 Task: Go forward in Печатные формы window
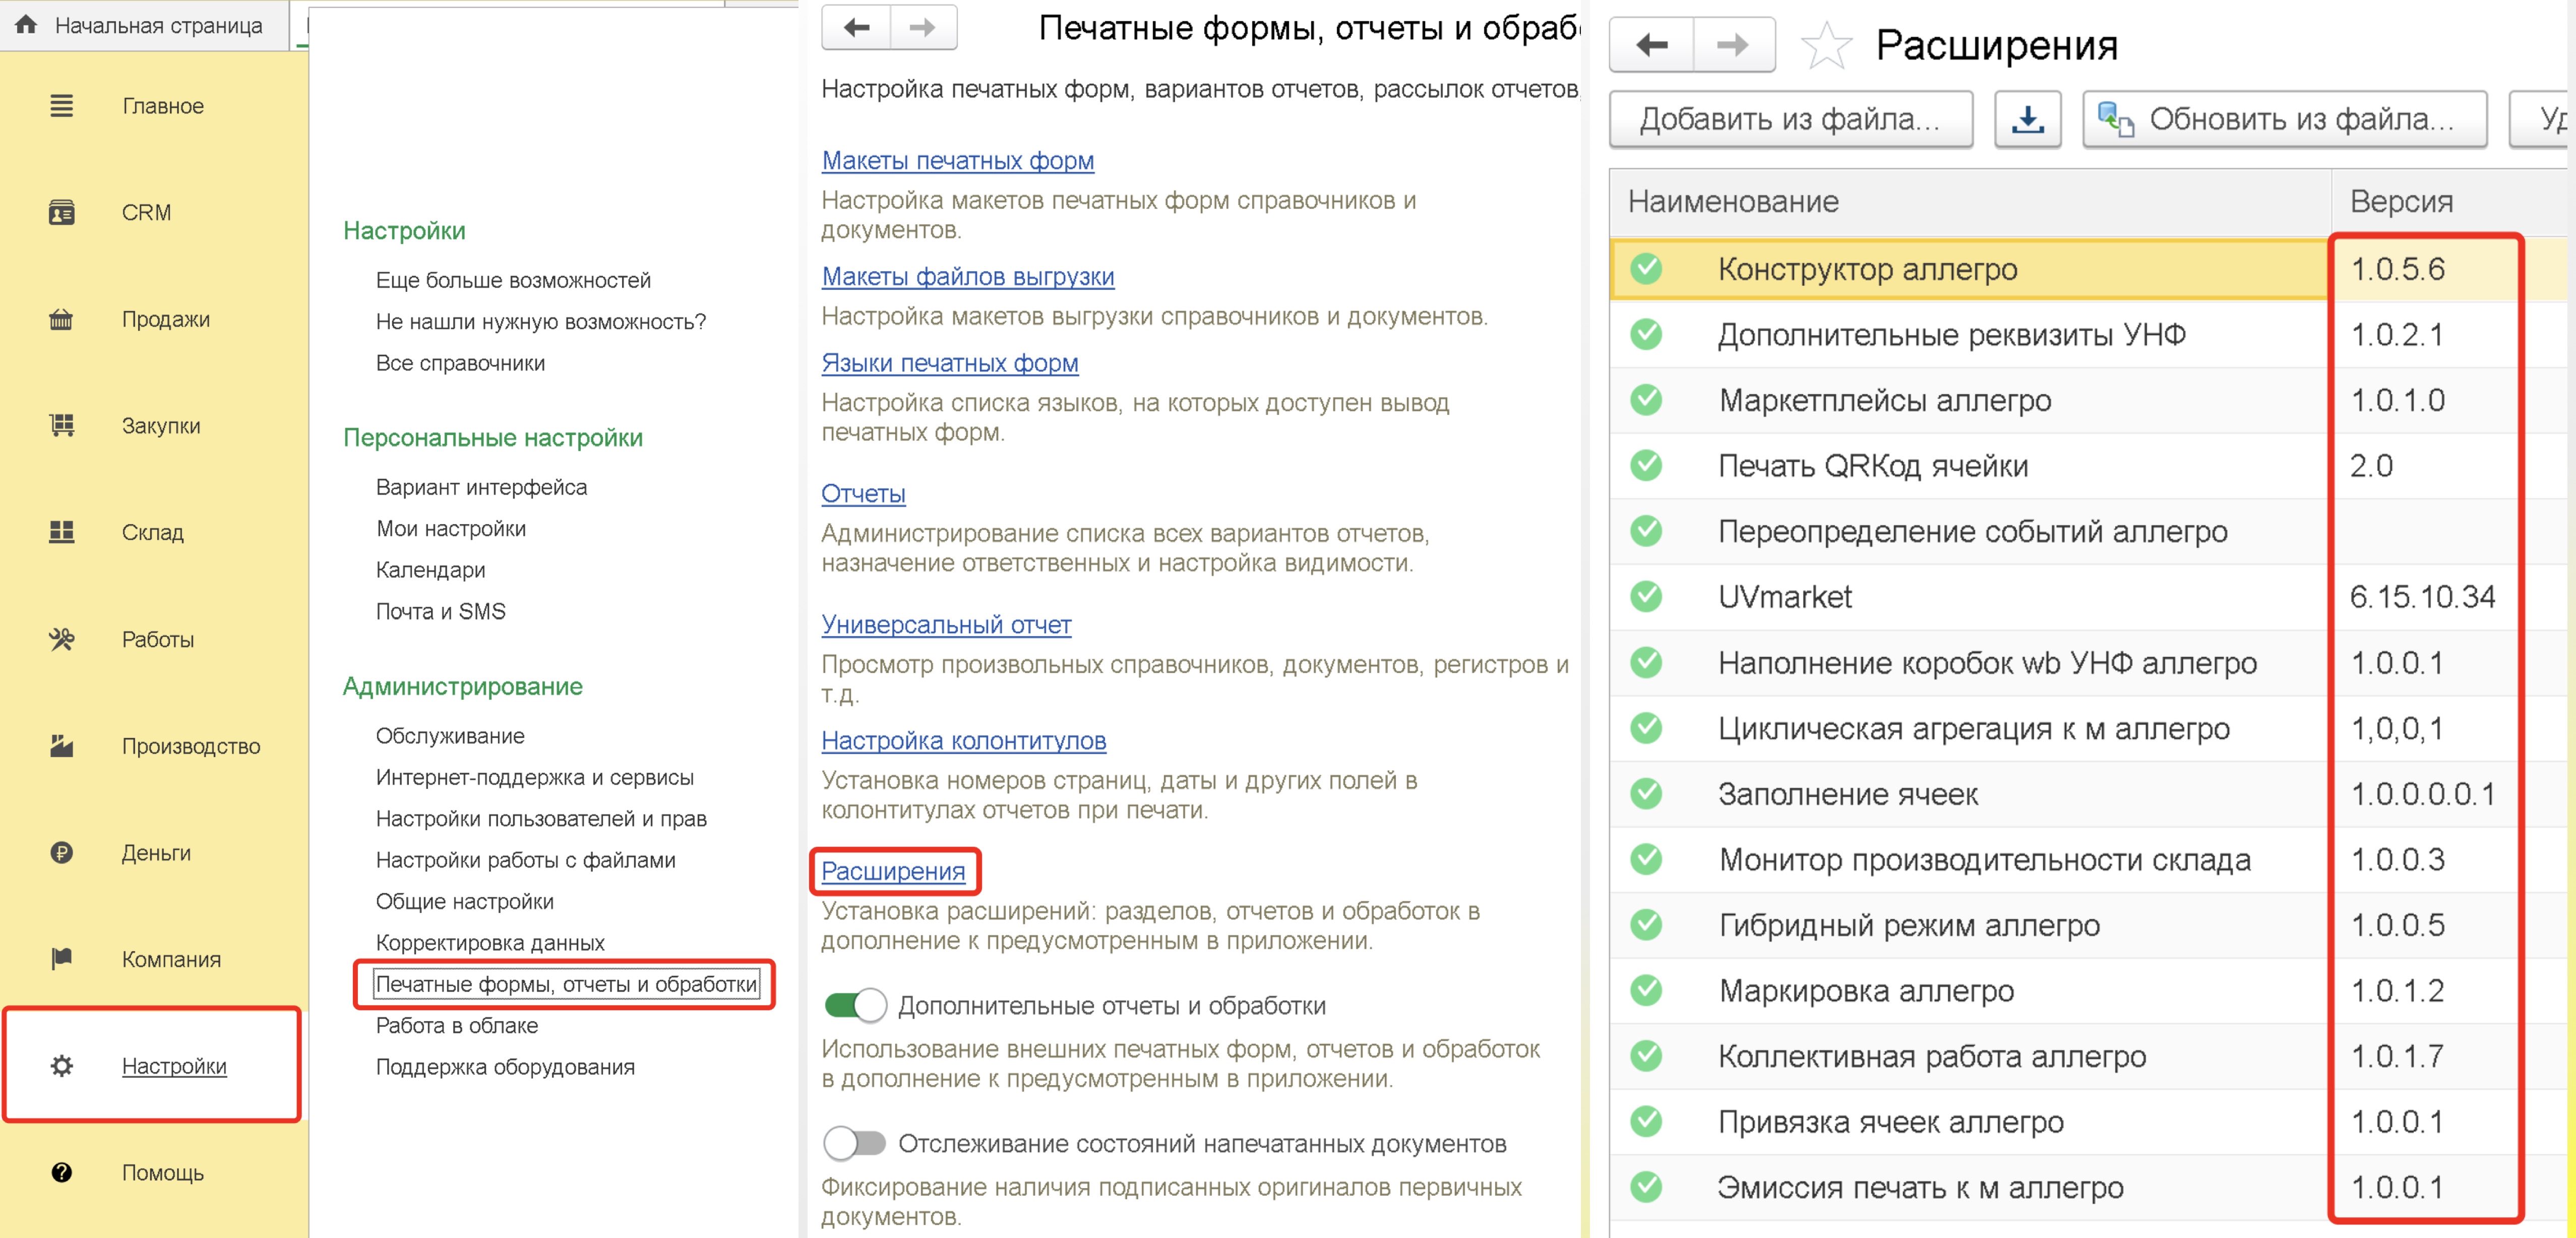click(923, 28)
